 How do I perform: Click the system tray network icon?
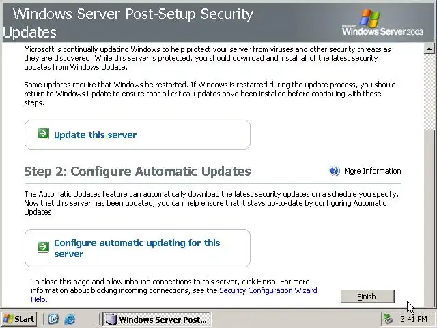pos(389,319)
